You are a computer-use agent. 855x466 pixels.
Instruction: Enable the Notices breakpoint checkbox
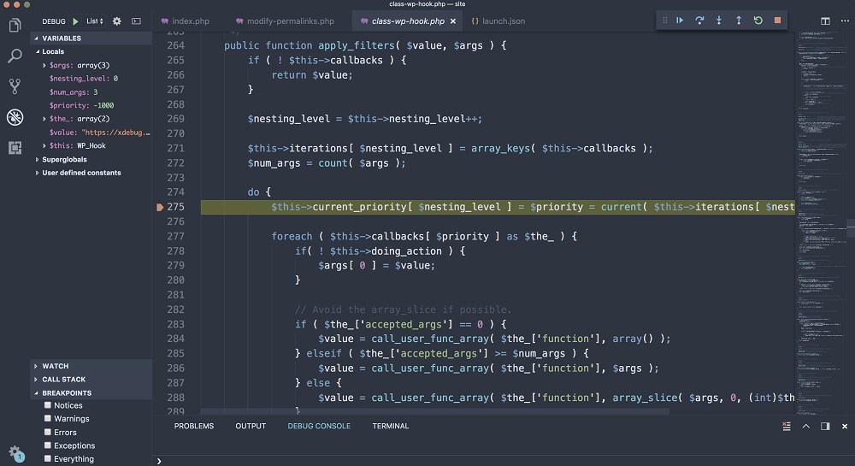[49, 405]
